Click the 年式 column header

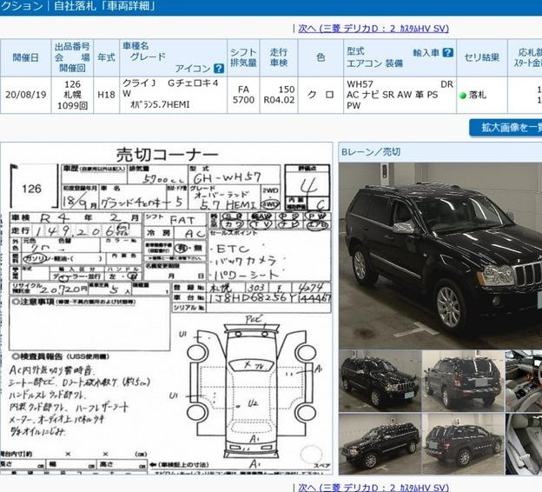coord(106,57)
